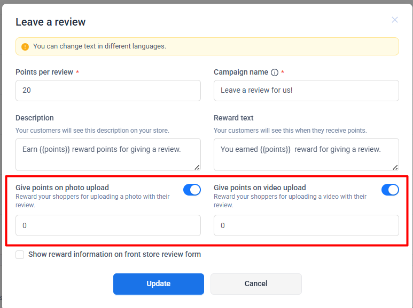Screen dimensions: 413x308
Task: Select the photo upload points input
Action: click(x=108, y=225)
